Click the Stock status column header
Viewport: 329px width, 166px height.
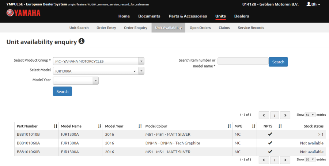point(314,126)
